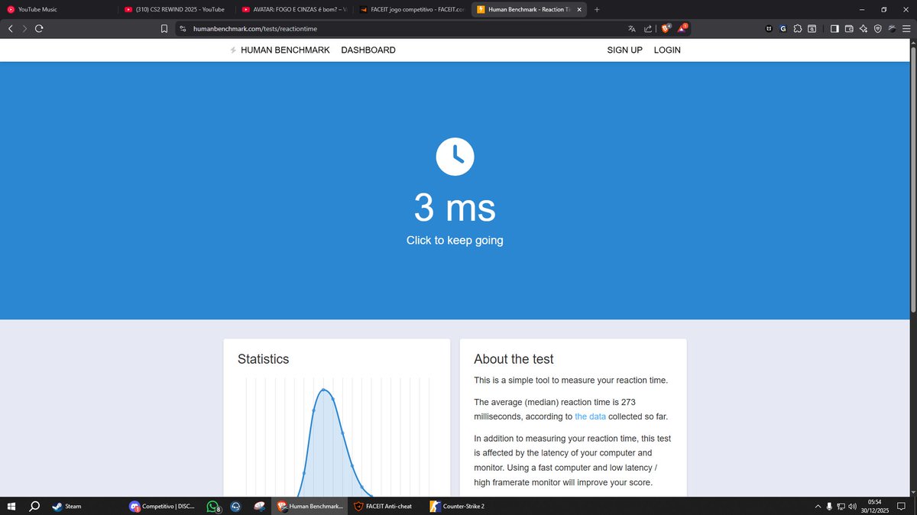Open Discord Competitivo taskbar window

[163, 506]
